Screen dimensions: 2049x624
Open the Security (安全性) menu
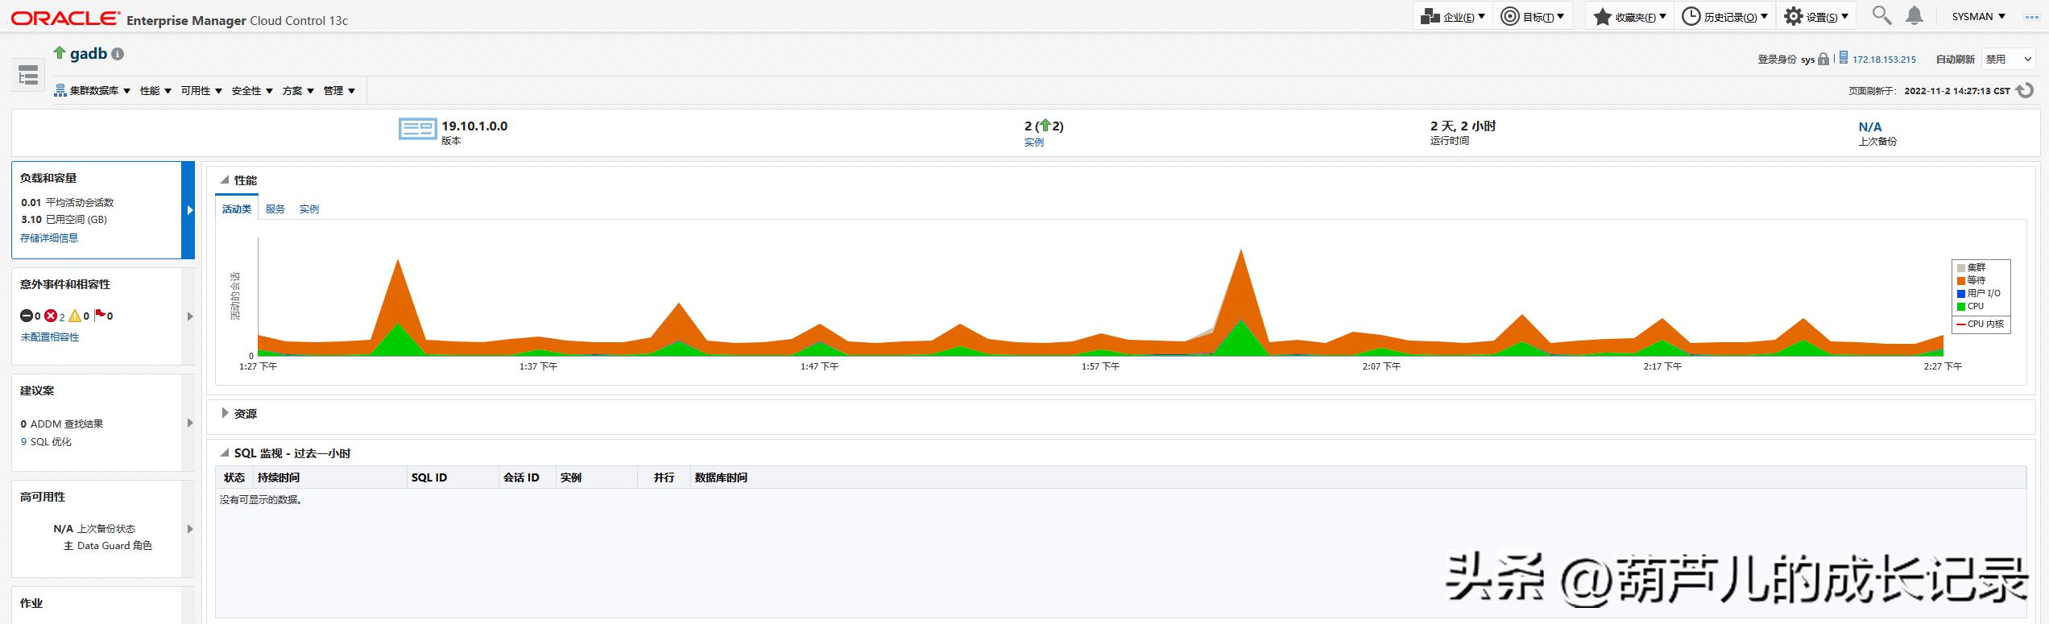pyautogui.click(x=252, y=91)
